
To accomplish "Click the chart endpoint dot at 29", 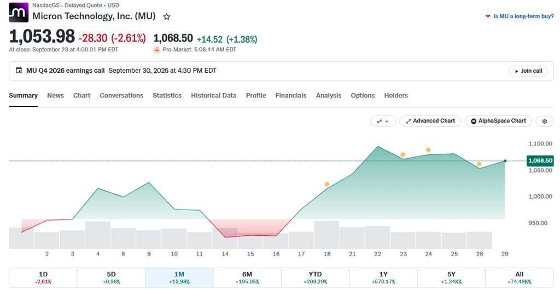I will tap(505, 161).
